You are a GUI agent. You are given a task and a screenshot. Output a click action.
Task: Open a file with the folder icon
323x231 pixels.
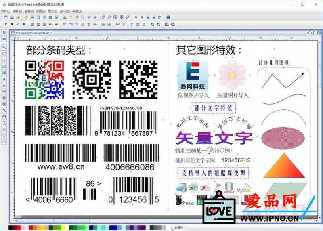[12, 17]
